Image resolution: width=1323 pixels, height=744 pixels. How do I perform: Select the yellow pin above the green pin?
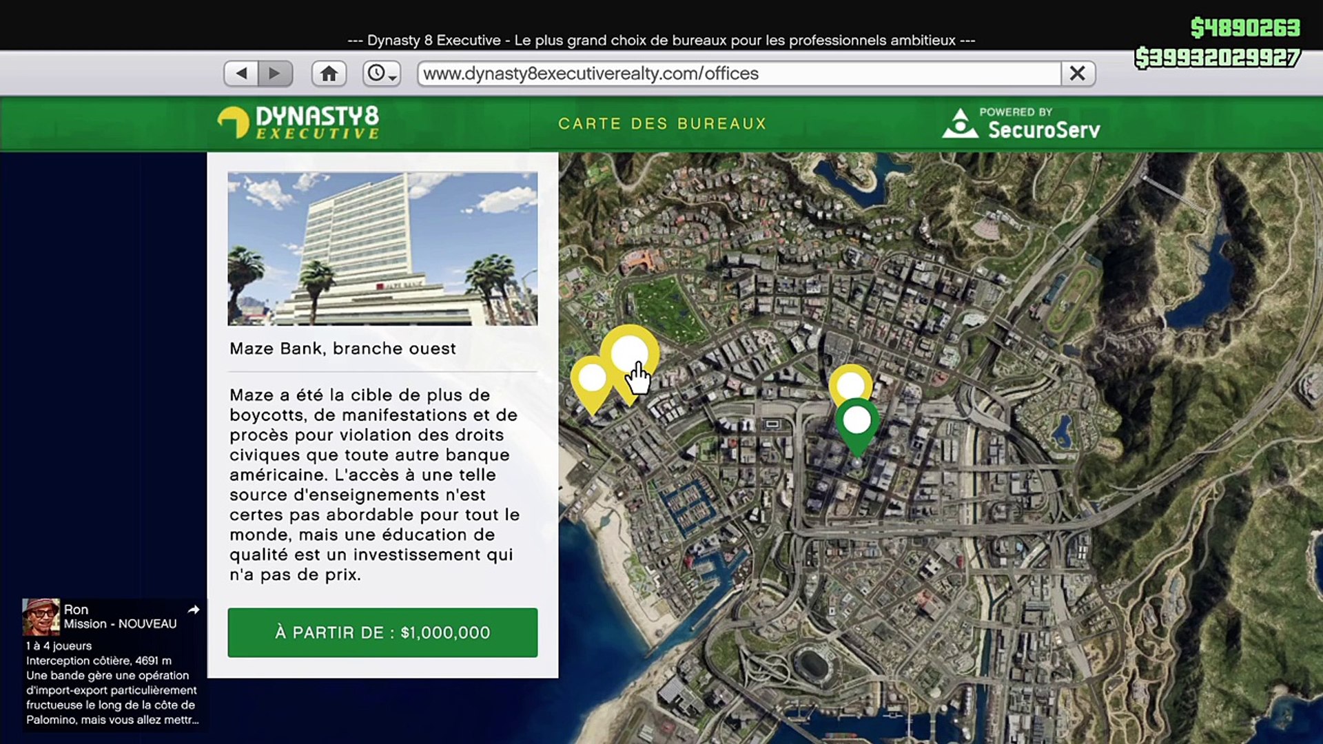coord(850,380)
